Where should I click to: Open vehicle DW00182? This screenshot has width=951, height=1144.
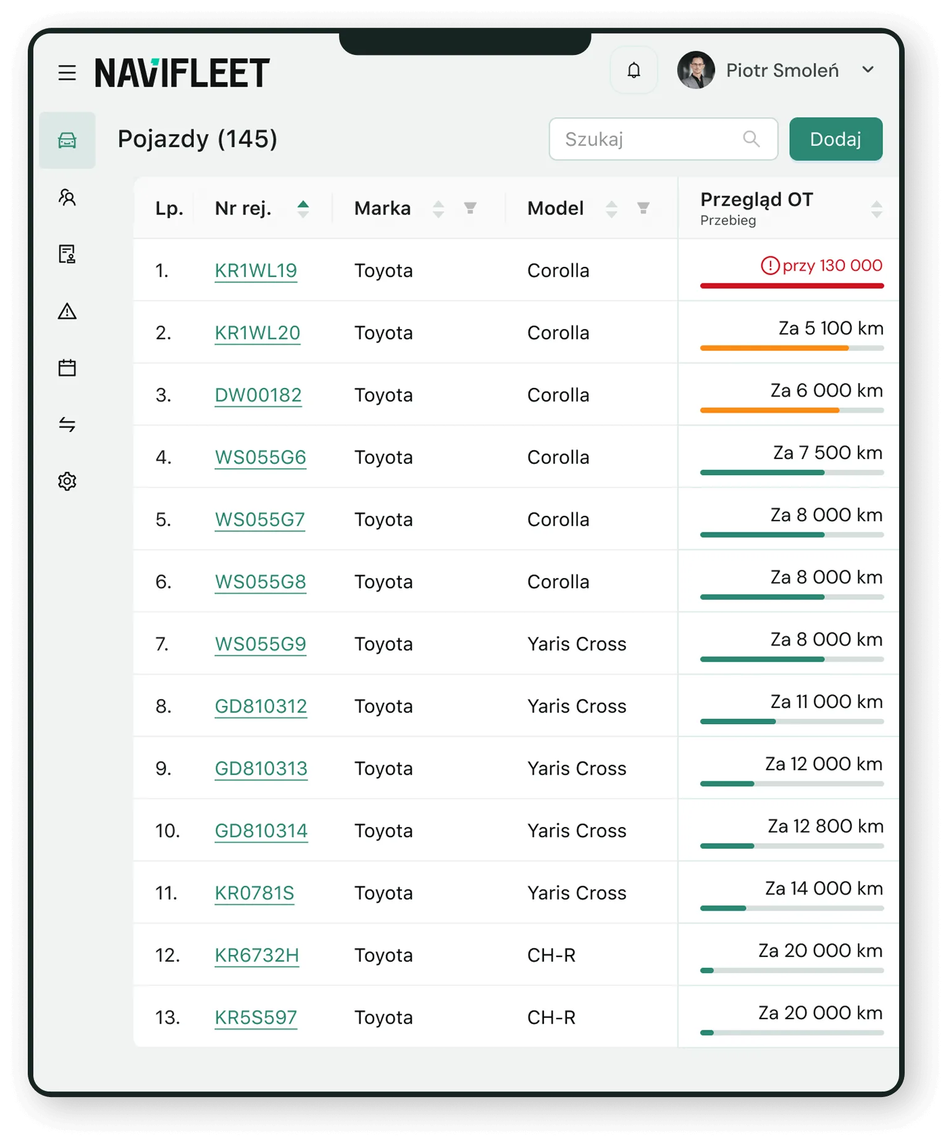(258, 395)
